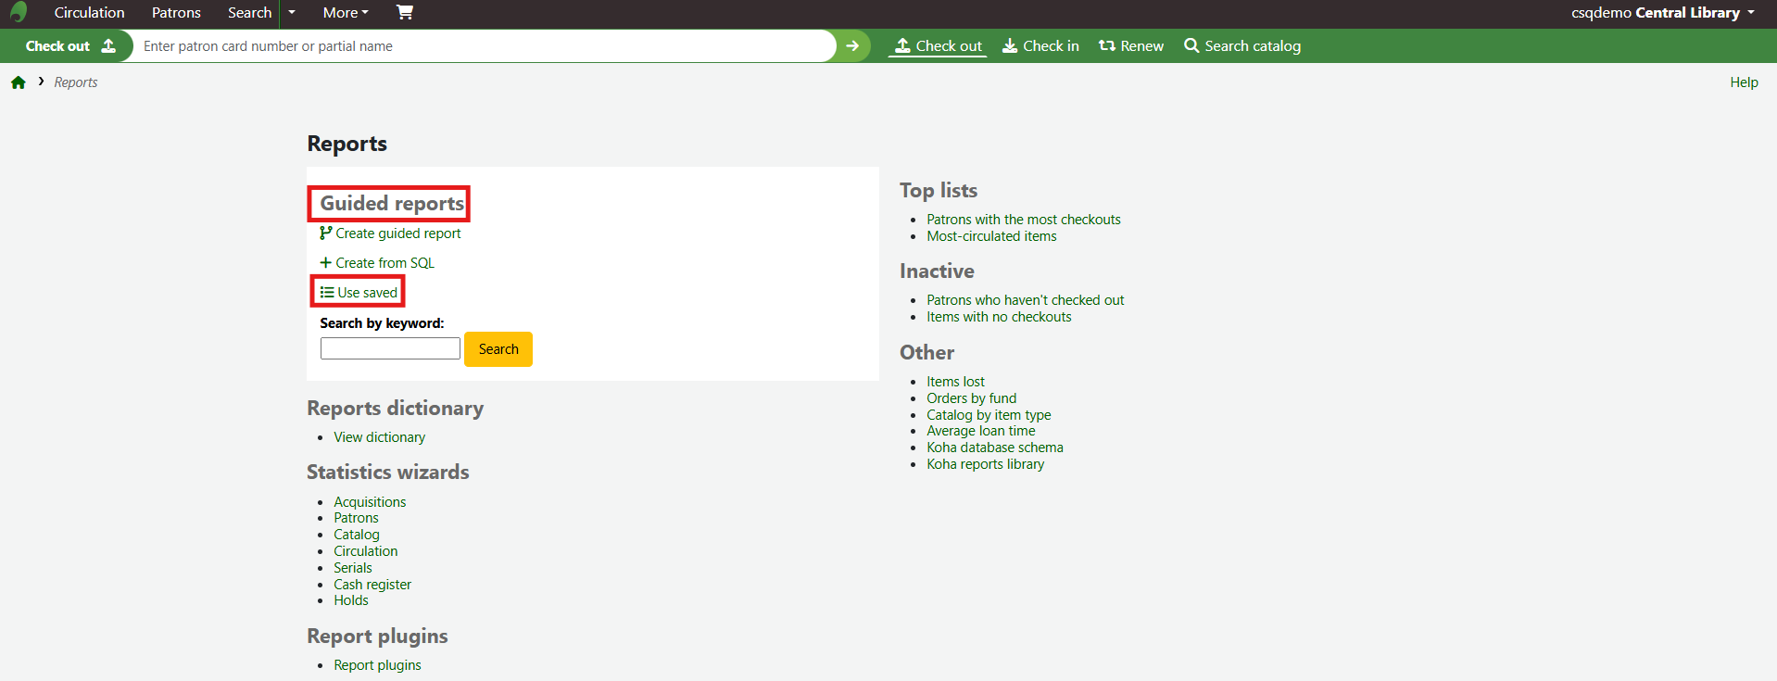Go to Patrons in top menu
Viewport: 1777px width, 681px height.
pyautogui.click(x=176, y=13)
